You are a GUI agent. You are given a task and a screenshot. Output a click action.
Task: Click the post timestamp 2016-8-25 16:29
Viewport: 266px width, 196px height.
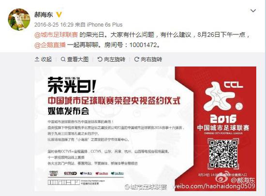point(54,25)
